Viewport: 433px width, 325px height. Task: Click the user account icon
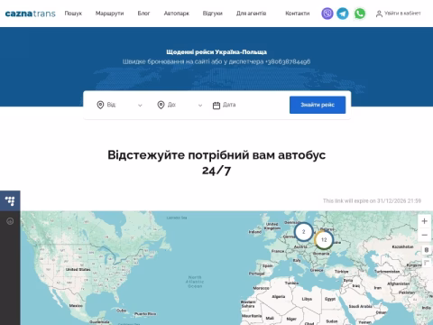tap(379, 14)
